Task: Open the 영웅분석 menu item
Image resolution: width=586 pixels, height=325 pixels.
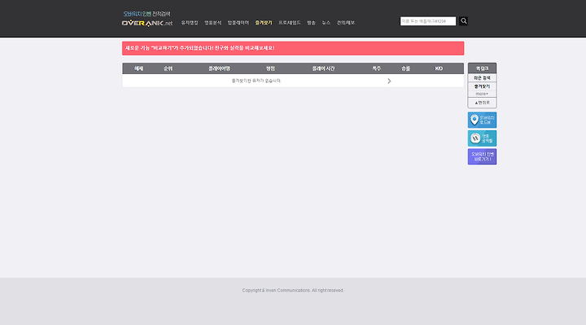Action: pos(212,23)
